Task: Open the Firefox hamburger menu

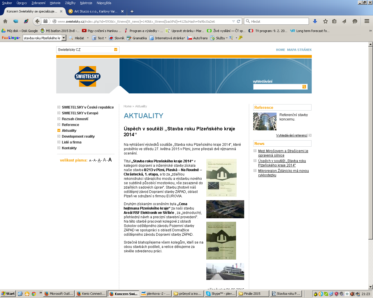Action: (x=367, y=21)
